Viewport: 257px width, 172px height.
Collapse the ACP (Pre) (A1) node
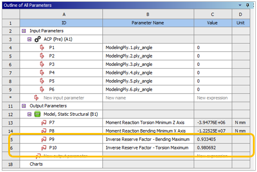click(29, 39)
